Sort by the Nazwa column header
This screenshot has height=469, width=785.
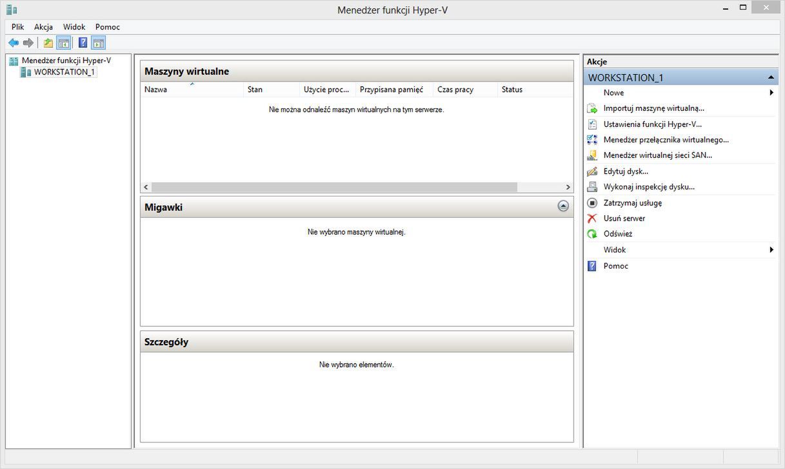(x=193, y=90)
